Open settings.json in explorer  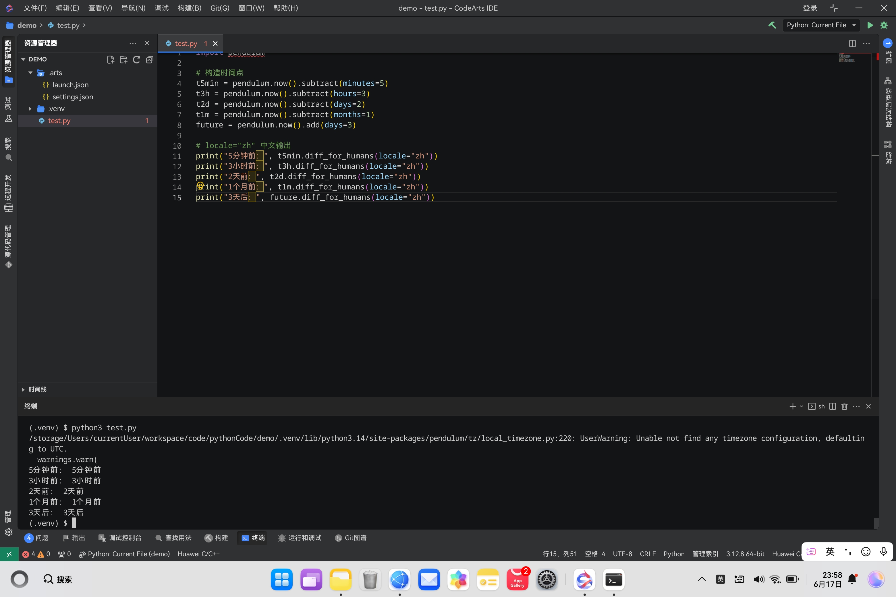click(73, 97)
